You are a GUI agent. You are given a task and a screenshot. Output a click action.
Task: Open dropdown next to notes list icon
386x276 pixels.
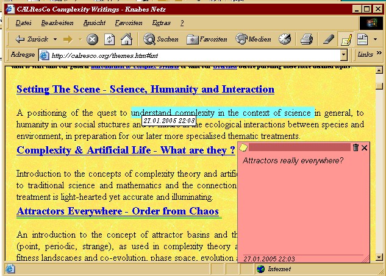(375, 40)
